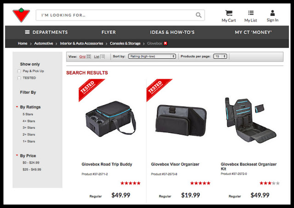Screen dimensions: 294x208
Task: Enable the TESTED filter checkbox
Action: pos(19,78)
